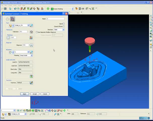Click the green parallel stripes icon in bottom toolbar
This screenshot has width=153, height=121.
click(64, 111)
